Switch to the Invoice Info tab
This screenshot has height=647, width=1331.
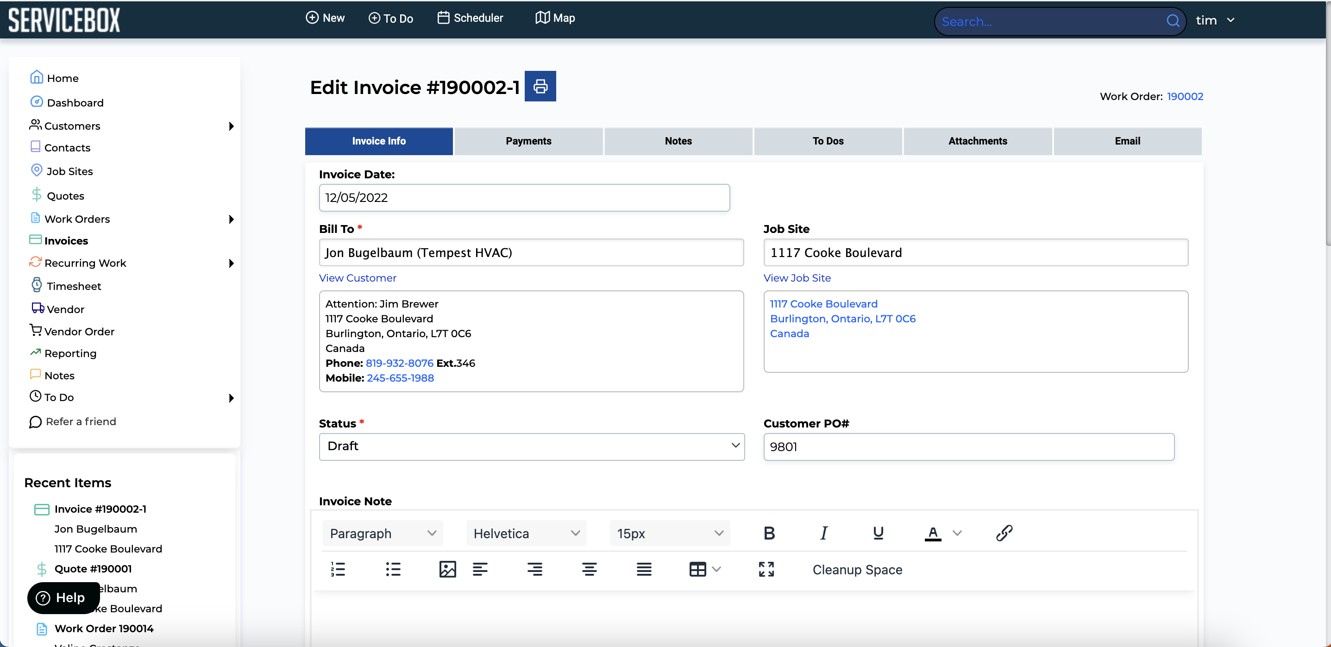tap(379, 141)
